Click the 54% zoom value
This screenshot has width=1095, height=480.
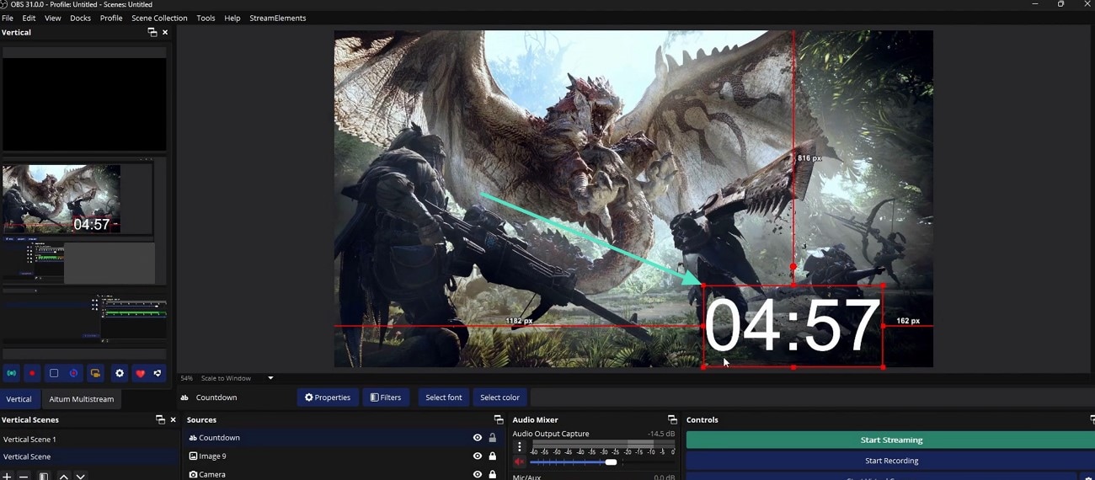[186, 378]
